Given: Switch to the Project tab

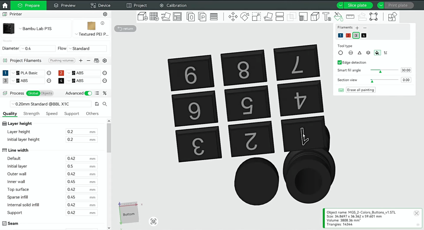Looking at the screenshot, I should 137,5.
